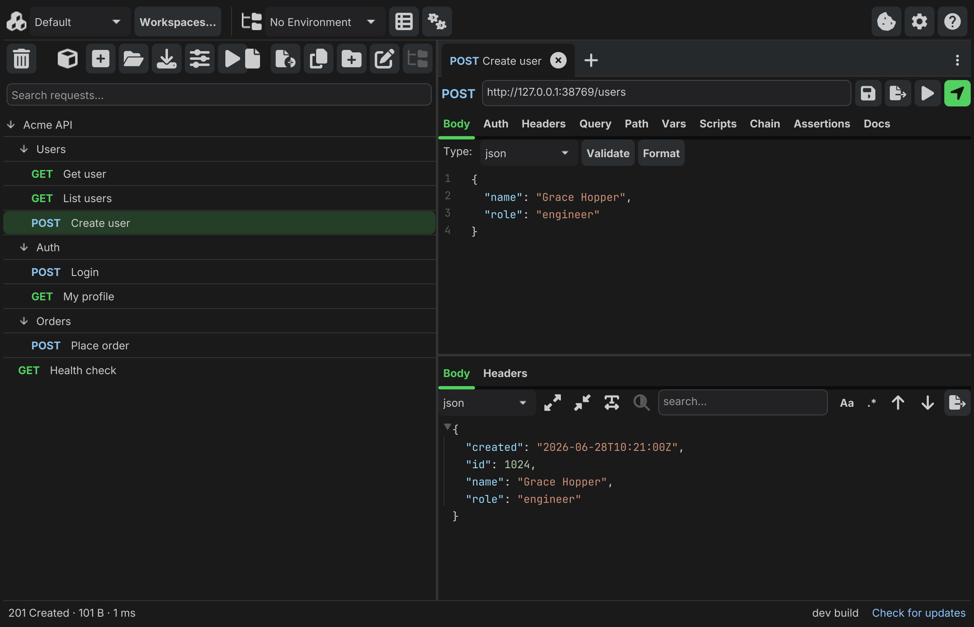
Task: Collapse the Auth folder
Action: (x=24, y=247)
